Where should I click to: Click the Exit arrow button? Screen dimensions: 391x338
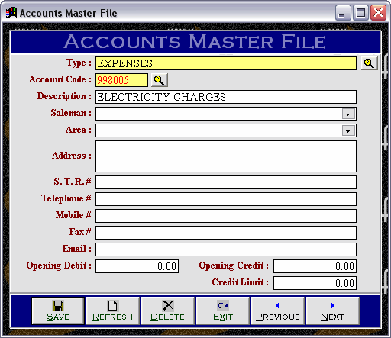pyautogui.click(x=223, y=311)
